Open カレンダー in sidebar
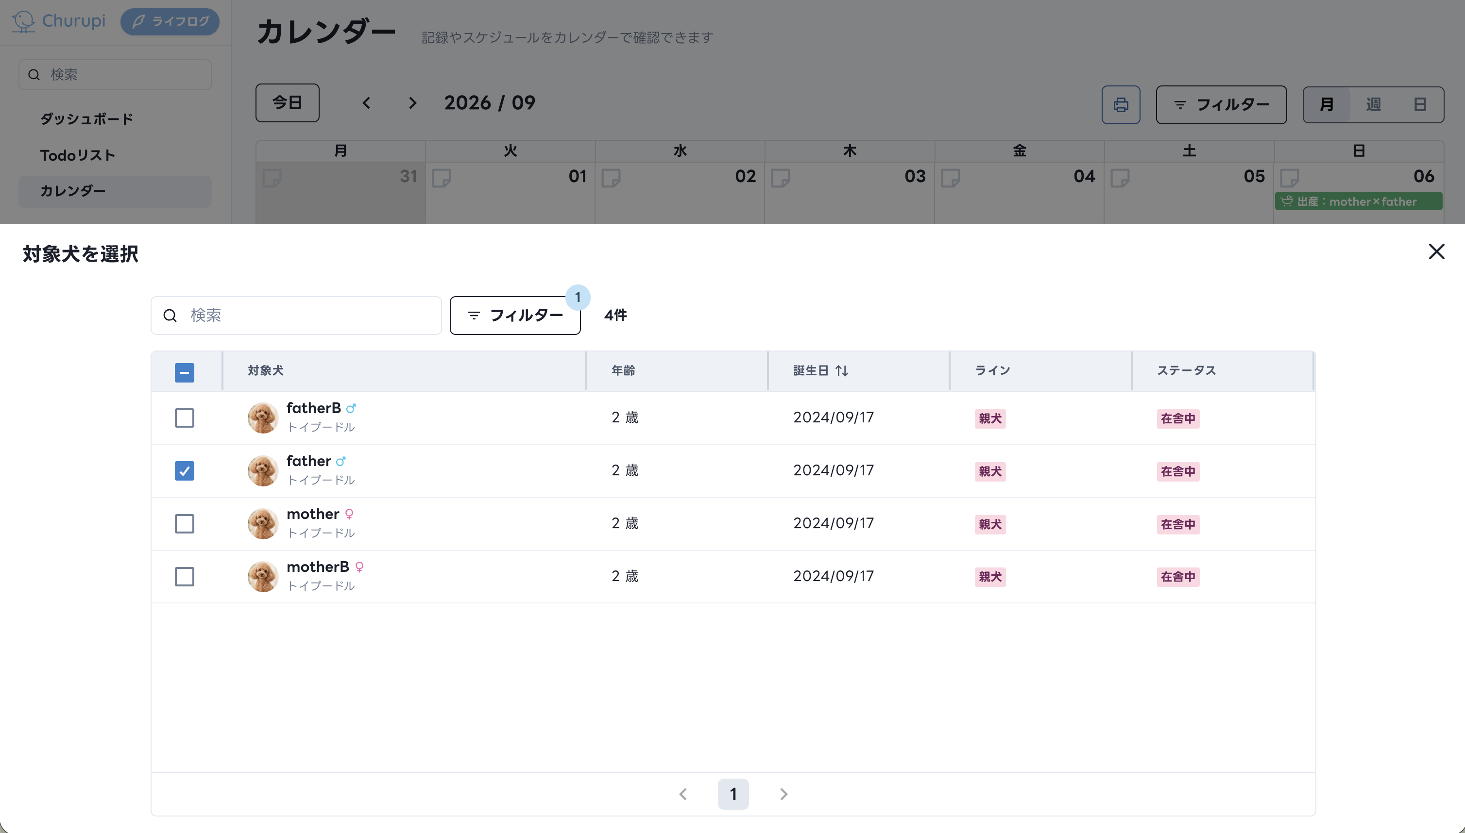 (x=115, y=191)
